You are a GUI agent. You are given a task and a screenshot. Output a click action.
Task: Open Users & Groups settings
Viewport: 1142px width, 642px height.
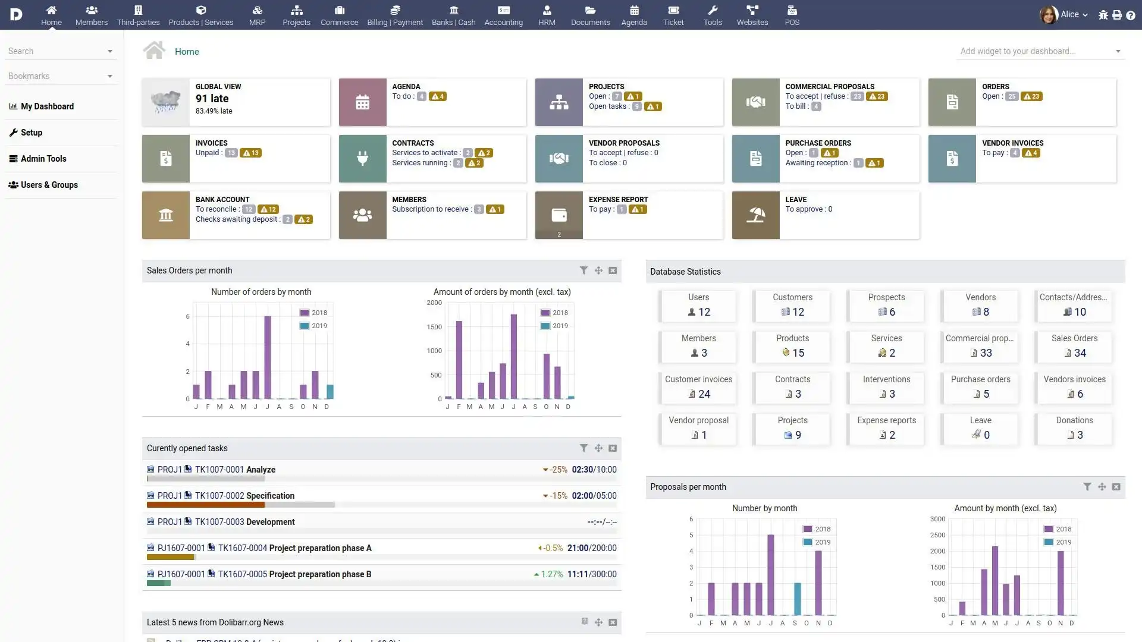(x=49, y=184)
